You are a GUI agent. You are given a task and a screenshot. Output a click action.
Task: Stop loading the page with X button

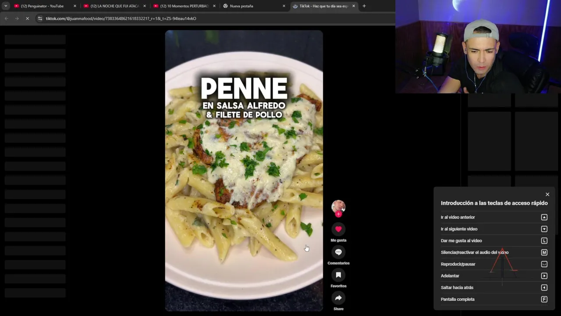coord(27,18)
